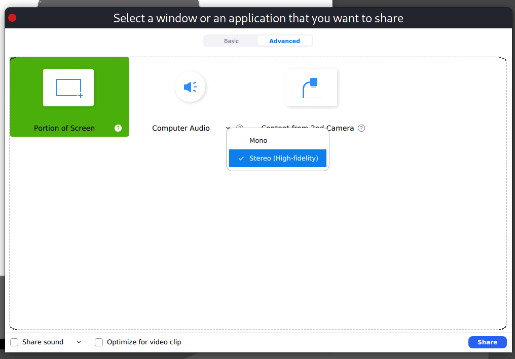Screen dimensions: 515x359
Task: Enable the Share sound checkbox
Action: [14, 342]
